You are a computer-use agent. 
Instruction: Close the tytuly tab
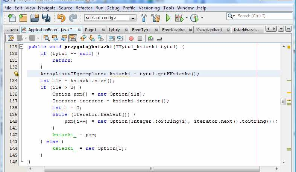[126, 30]
